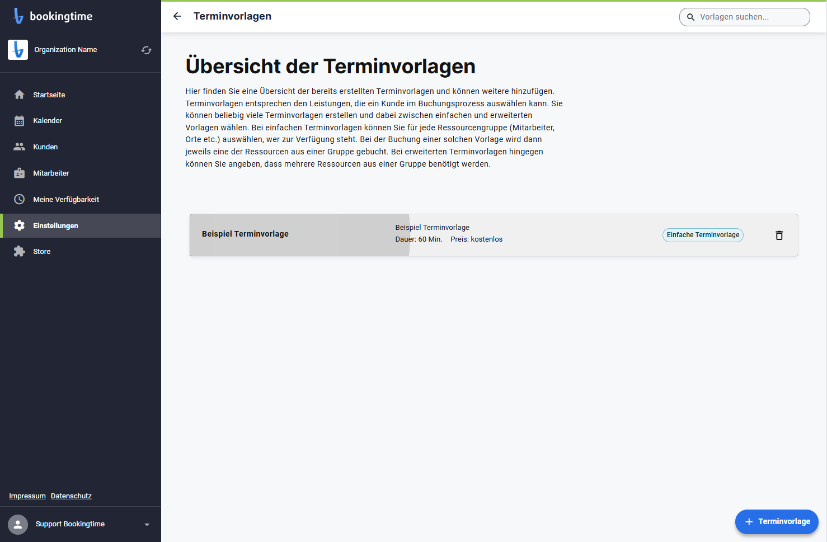
Task: Click the Meine Verfügbarkeit clock icon
Action: (x=20, y=199)
